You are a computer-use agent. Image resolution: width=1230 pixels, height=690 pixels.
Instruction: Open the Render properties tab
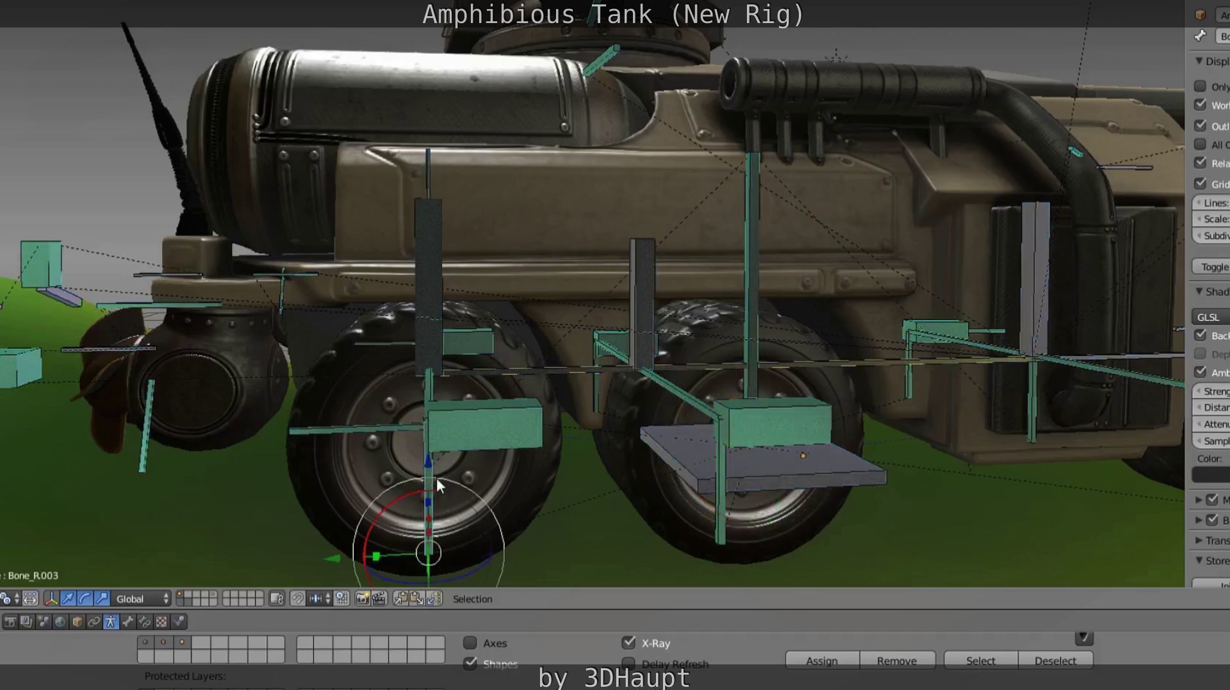(x=10, y=622)
